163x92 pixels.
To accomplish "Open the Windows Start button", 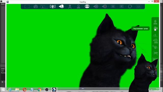I will [3, 90].
